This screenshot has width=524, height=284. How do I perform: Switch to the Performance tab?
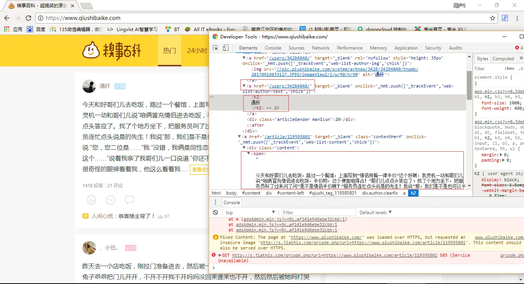click(349, 48)
